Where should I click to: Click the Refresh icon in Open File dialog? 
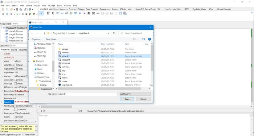tap(114, 33)
